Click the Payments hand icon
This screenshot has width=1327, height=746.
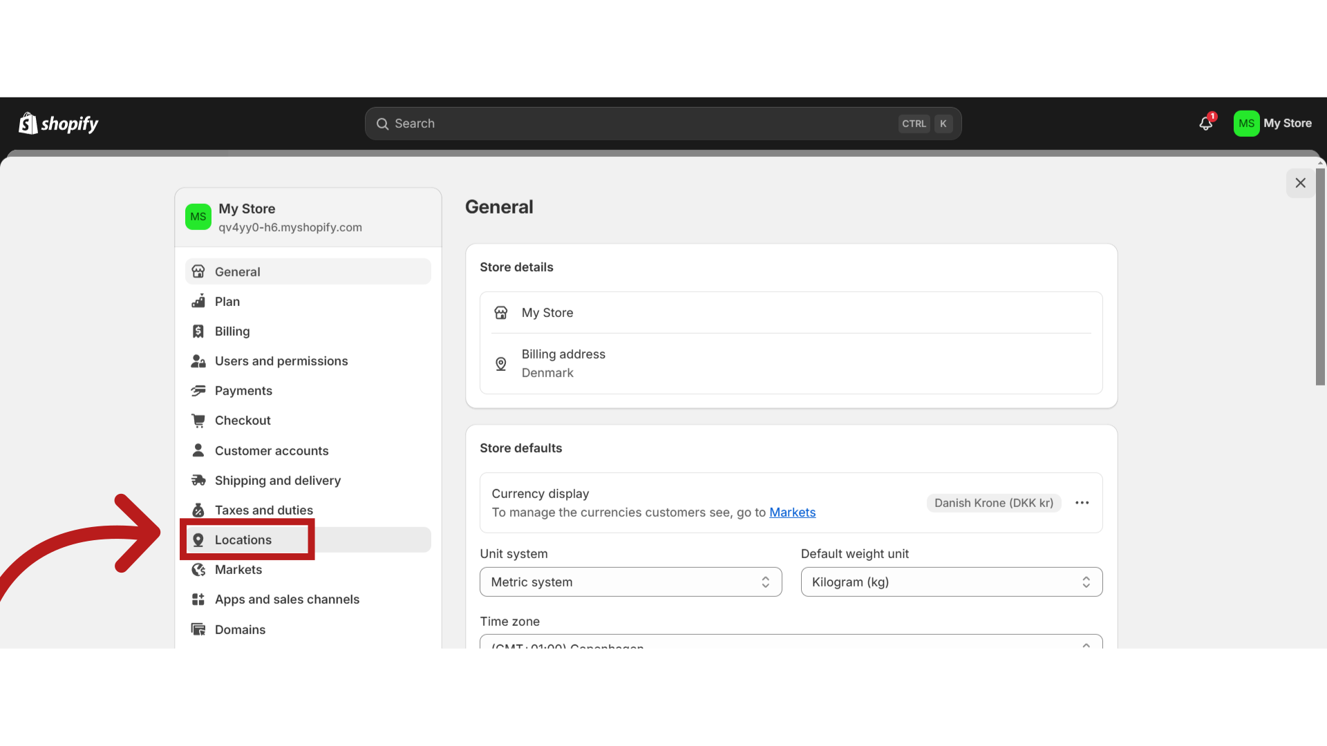tap(198, 390)
